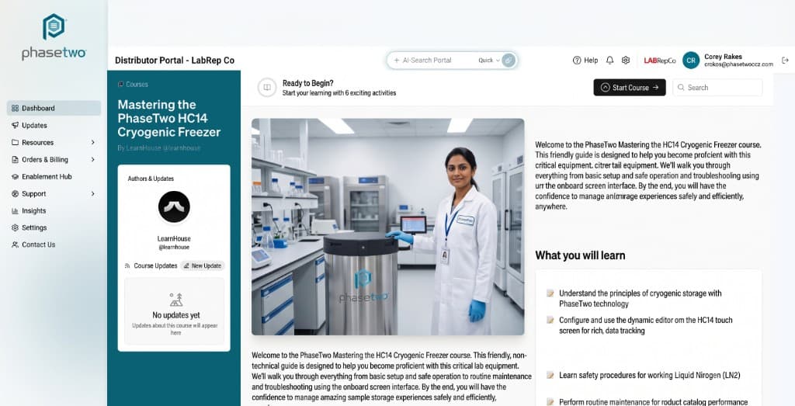Click the Support lifebuoy icon
This screenshot has height=406, width=795.
coord(15,193)
